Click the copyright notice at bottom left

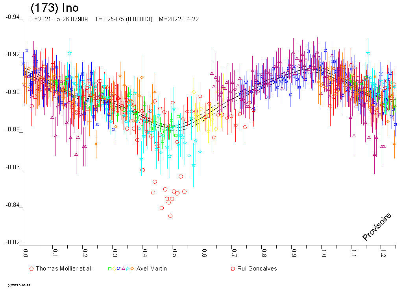pyautogui.click(x=19, y=285)
